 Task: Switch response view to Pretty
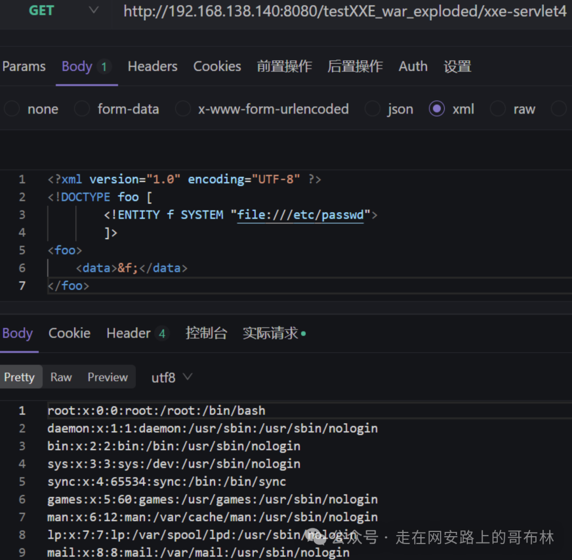(20, 377)
